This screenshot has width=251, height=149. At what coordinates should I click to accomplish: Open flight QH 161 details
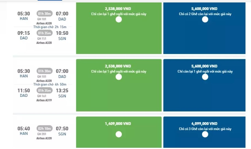click(x=41, y=96)
